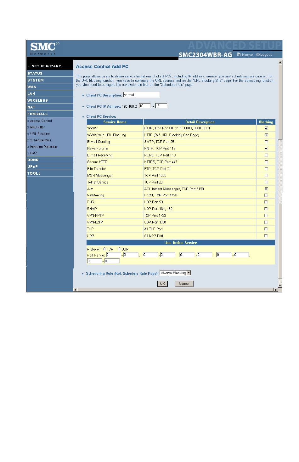Viewport: 299px width, 462px height.
Task: Uncheck Blocking for News Forums
Action: [x=266, y=149]
